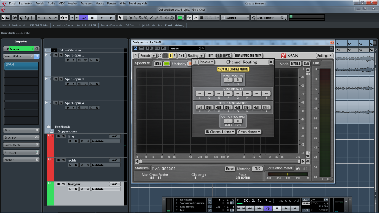Open the Kanalzug inspector section
This screenshot has width=379, height=213.
[x=19, y=152]
